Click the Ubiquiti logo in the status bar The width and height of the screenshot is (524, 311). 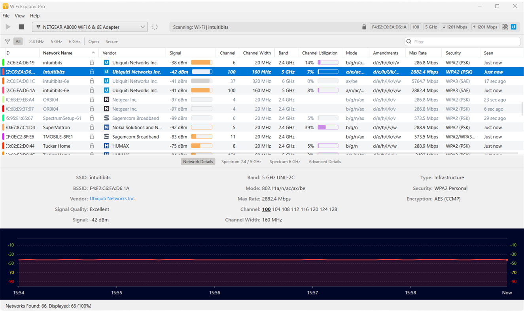click(x=514, y=27)
